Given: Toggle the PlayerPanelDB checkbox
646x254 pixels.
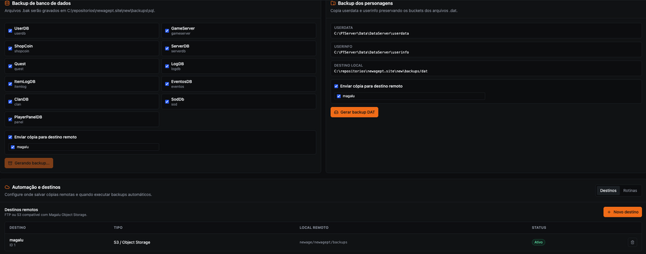Looking at the screenshot, I should click(x=10, y=119).
